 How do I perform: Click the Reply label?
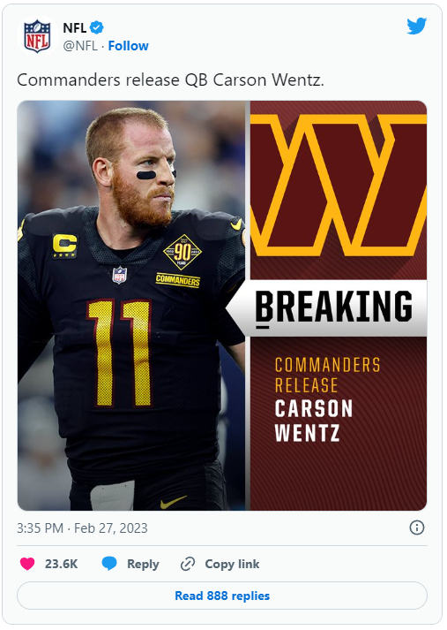point(143,564)
